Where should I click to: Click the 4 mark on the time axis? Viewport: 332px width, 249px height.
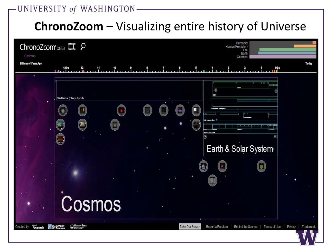pos(212,68)
